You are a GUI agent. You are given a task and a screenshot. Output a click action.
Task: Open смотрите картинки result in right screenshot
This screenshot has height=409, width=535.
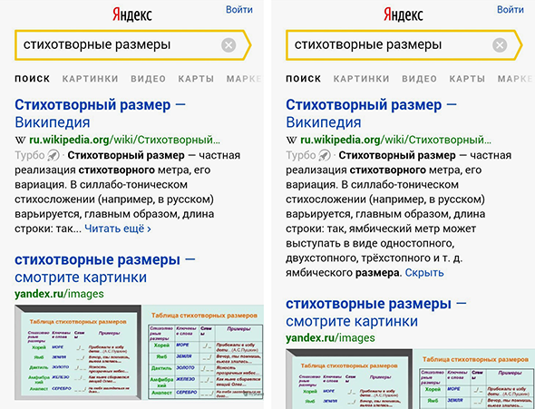pos(376,313)
